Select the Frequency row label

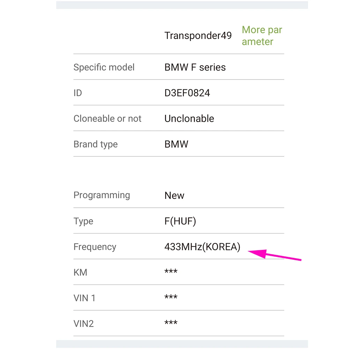point(95,247)
